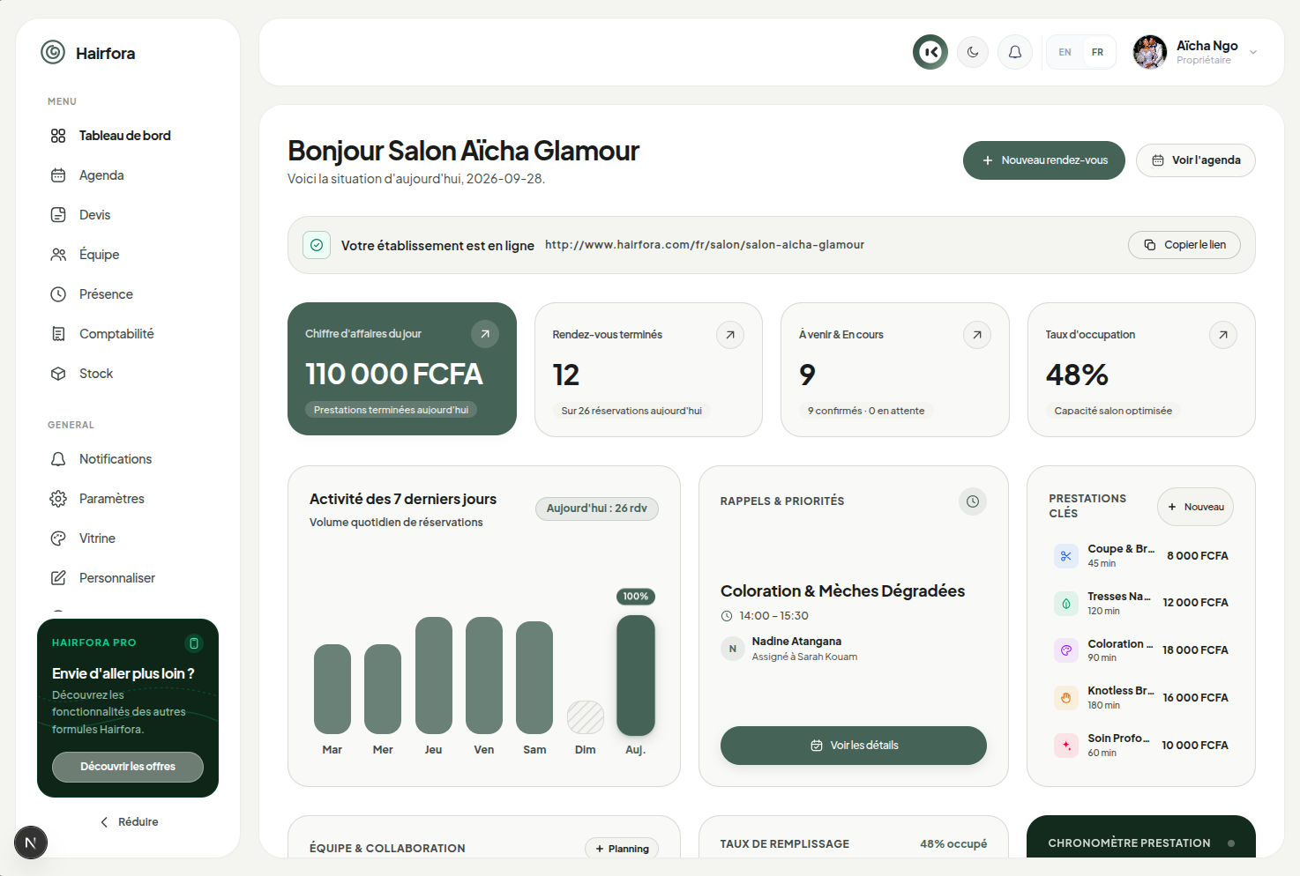
Task: Open the Chiffre d'affaires du jour arrow icon
Action: click(485, 334)
